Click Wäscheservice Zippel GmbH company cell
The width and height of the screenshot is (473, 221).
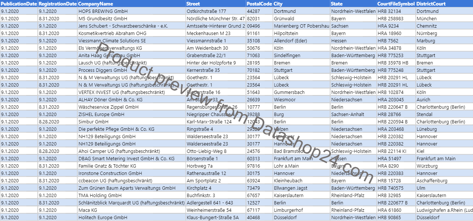pyautogui.click(x=132, y=107)
